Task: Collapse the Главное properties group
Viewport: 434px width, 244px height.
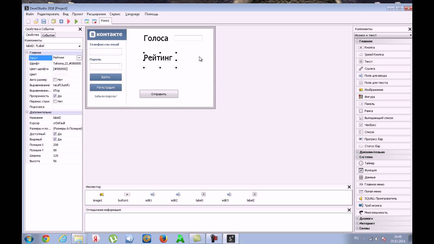Action: [27, 53]
